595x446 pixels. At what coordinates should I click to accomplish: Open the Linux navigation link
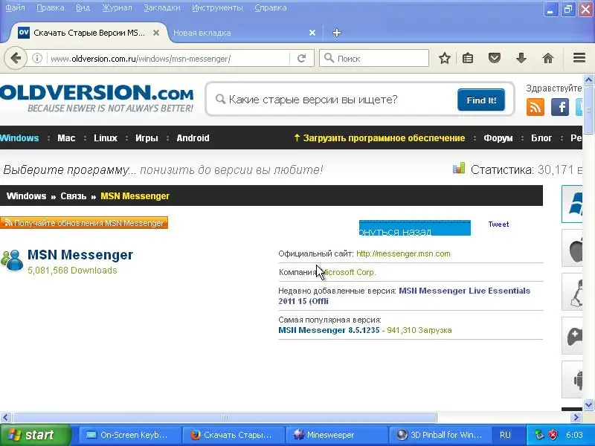coord(106,138)
